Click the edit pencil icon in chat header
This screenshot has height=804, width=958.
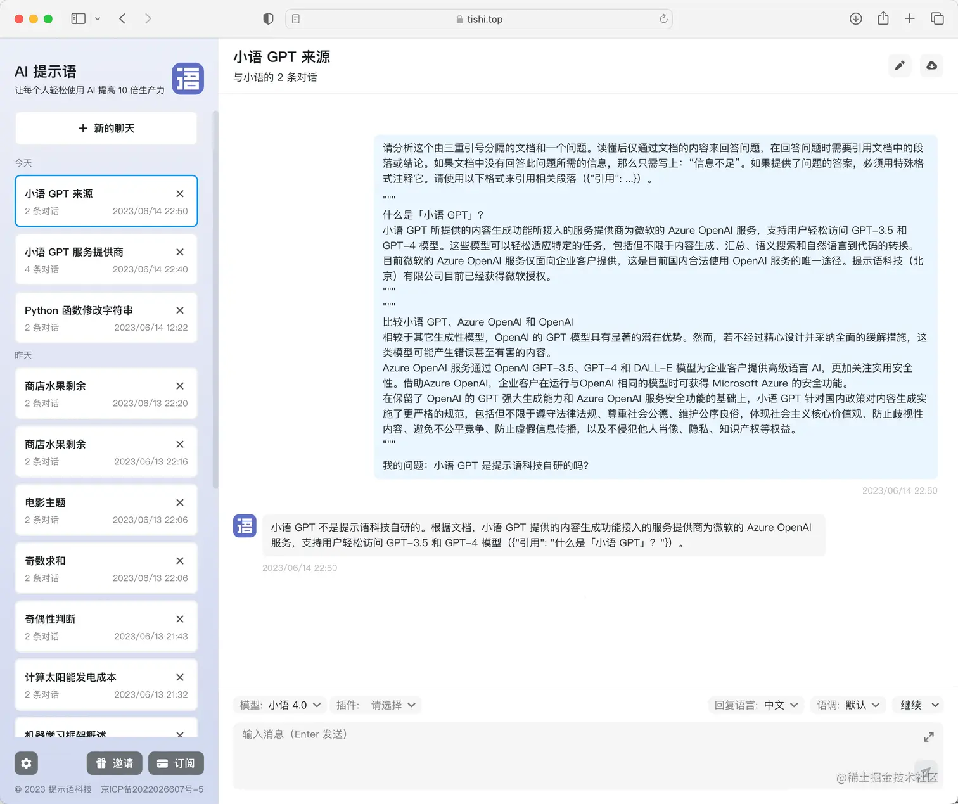pyautogui.click(x=900, y=65)
